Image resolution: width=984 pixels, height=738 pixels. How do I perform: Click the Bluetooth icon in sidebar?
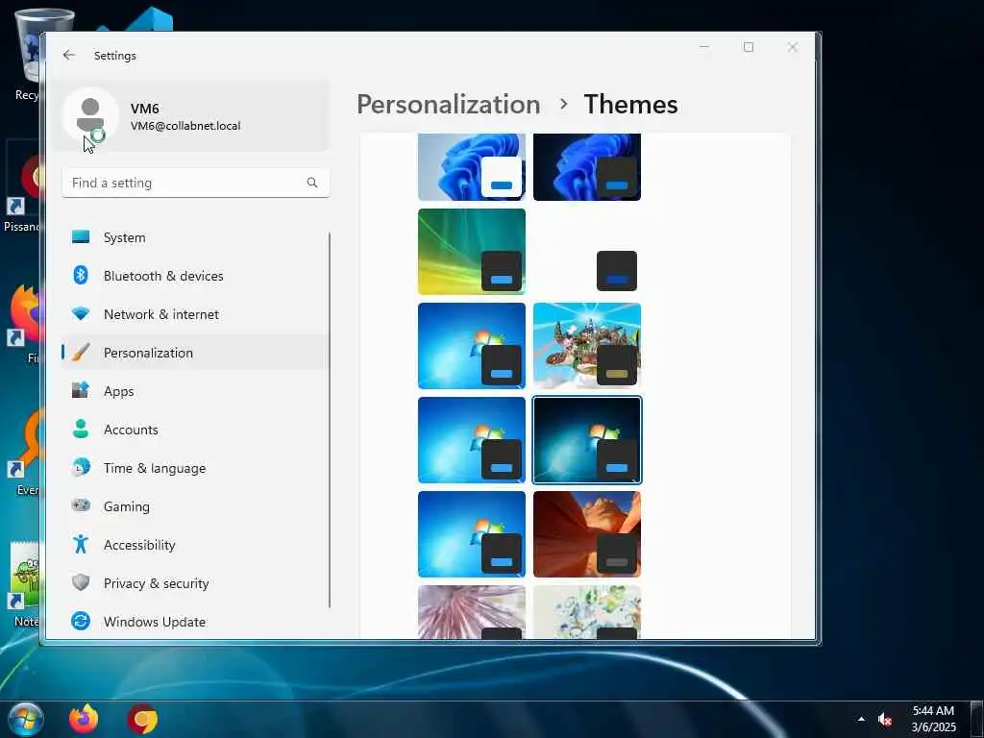point(81,275)
